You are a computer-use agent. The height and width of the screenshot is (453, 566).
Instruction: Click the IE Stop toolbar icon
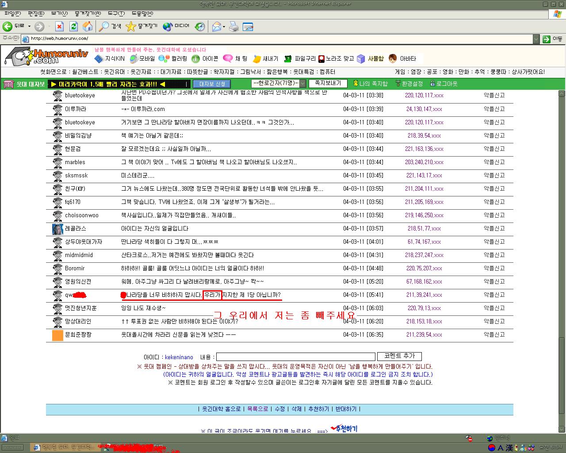[x=59, y=27]
